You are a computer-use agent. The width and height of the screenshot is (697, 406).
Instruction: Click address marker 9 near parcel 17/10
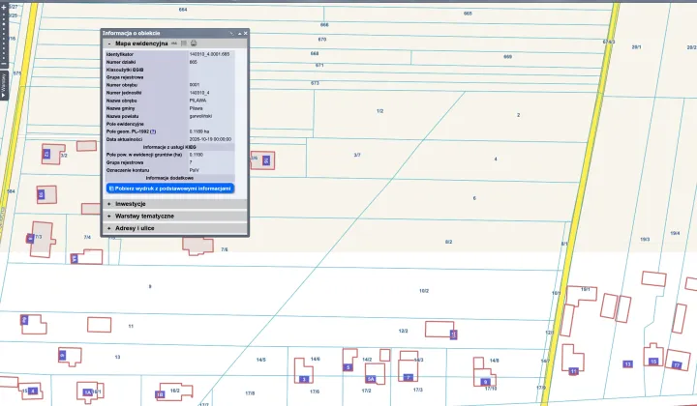[x=485, y=382]
